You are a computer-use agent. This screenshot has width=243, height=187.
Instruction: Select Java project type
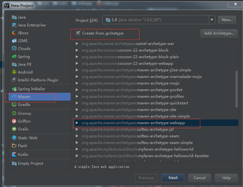coord(40,17)
